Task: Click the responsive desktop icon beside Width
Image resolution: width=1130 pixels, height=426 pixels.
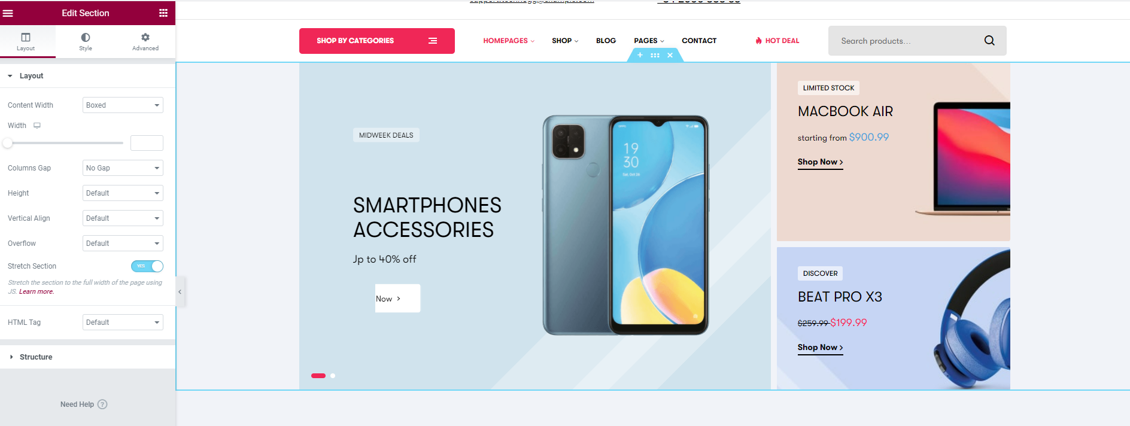Action: (37, 126)
